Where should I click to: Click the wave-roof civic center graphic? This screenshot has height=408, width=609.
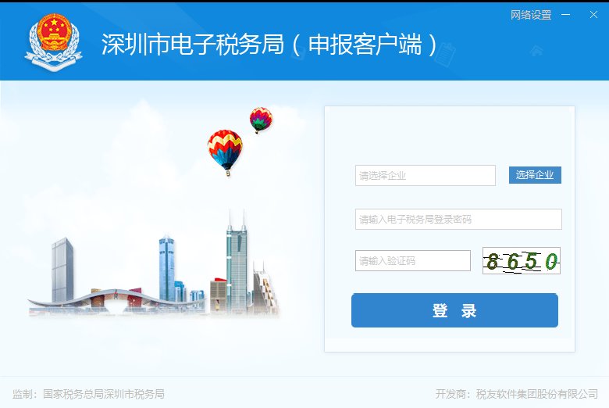pos(116,301)
